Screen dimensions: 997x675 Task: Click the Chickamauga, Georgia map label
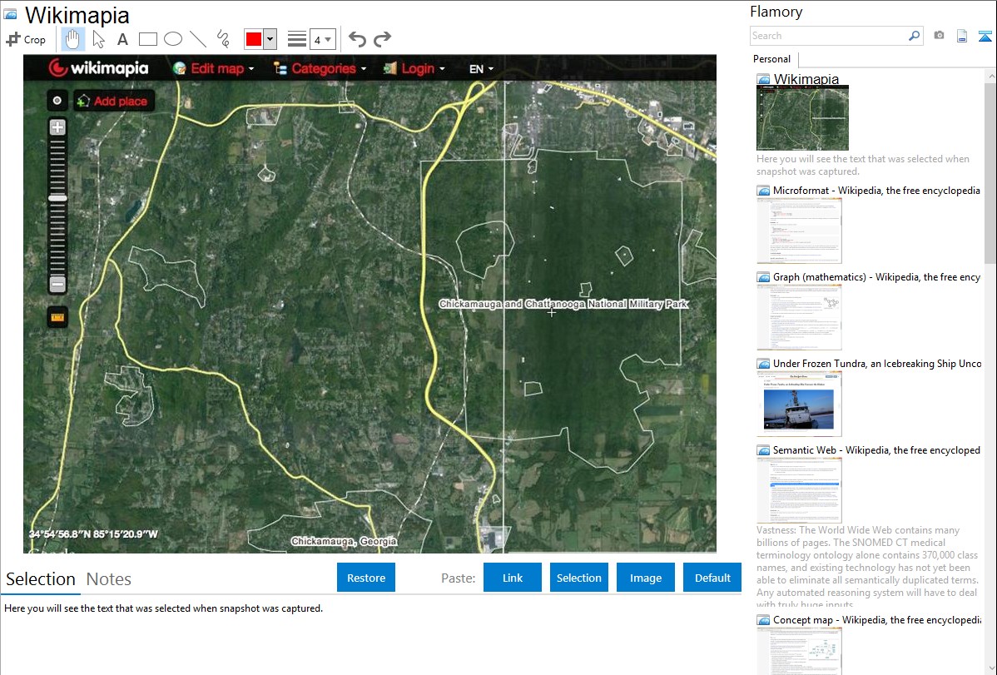click(344, 541)
